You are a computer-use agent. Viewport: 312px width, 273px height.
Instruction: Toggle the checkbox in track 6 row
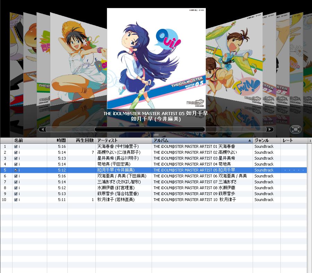16,176
